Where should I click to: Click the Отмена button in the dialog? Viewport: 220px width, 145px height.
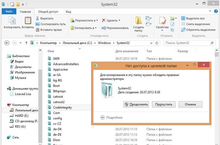click(190, 104)
